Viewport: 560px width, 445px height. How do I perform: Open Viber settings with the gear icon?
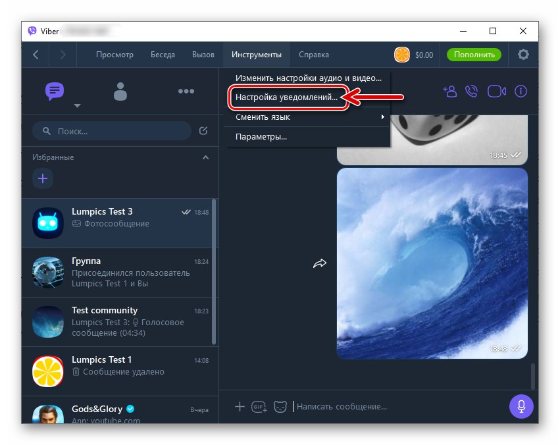[523, 55]
